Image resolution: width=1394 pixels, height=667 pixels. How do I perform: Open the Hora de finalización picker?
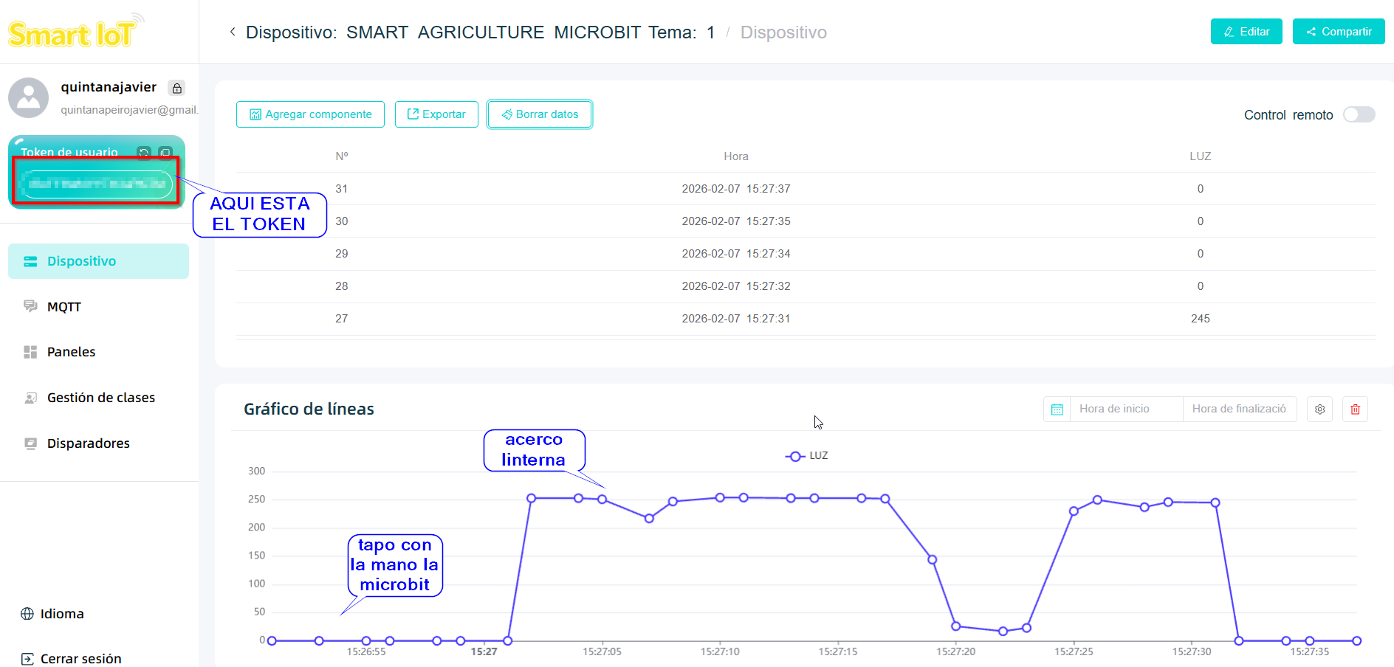[x=1238, y=409]
